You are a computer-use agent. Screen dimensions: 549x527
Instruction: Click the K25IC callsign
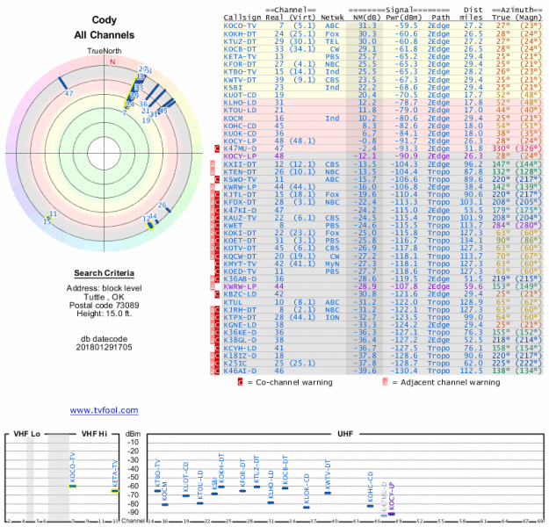pyautogui.click(x=235, y=364)
